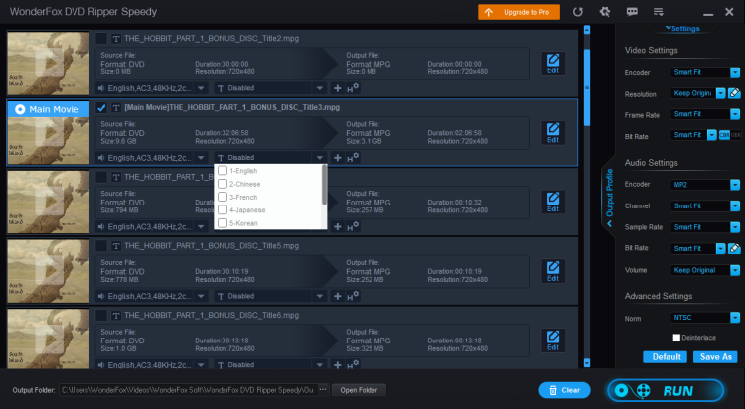Click the Upgrade to Pro button
Image resolution: width=745 pixels, height=409 pixels.
point(518,12)
